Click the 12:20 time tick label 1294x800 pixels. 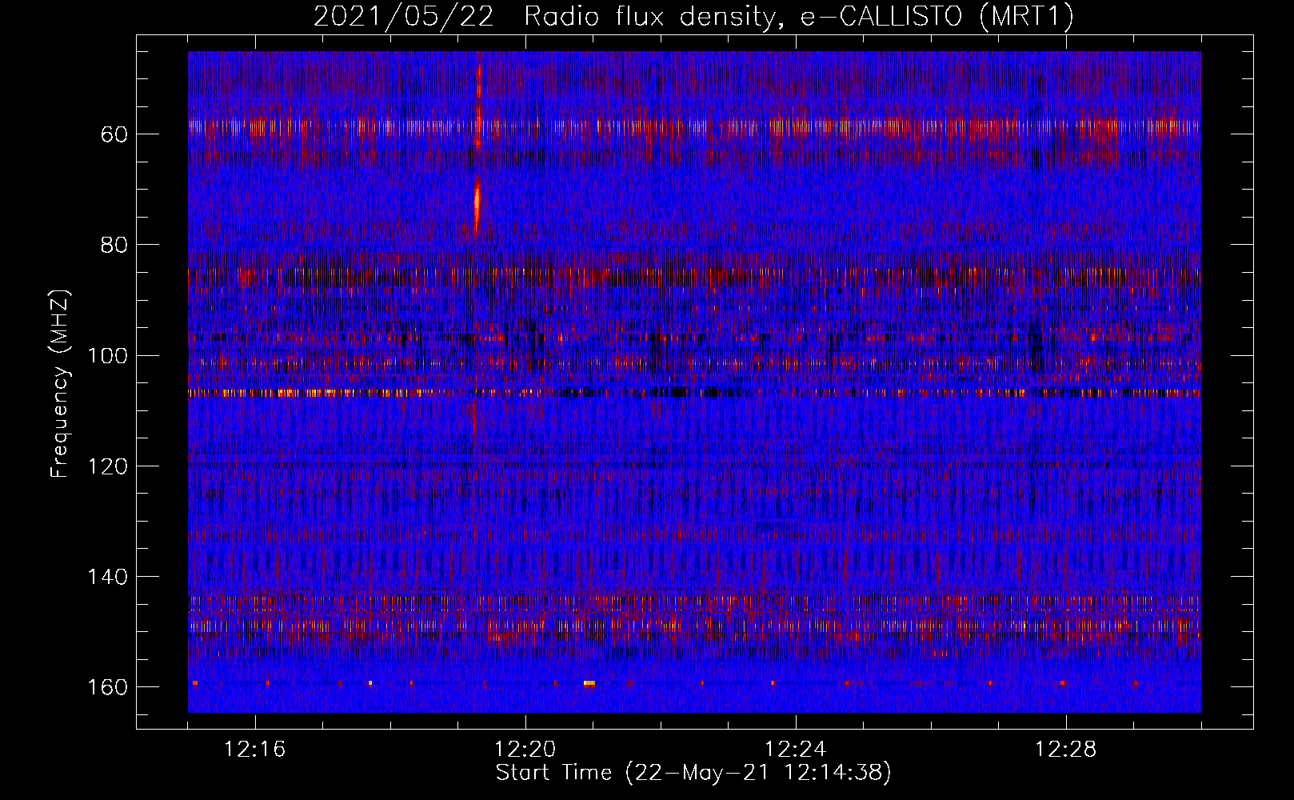525,750
